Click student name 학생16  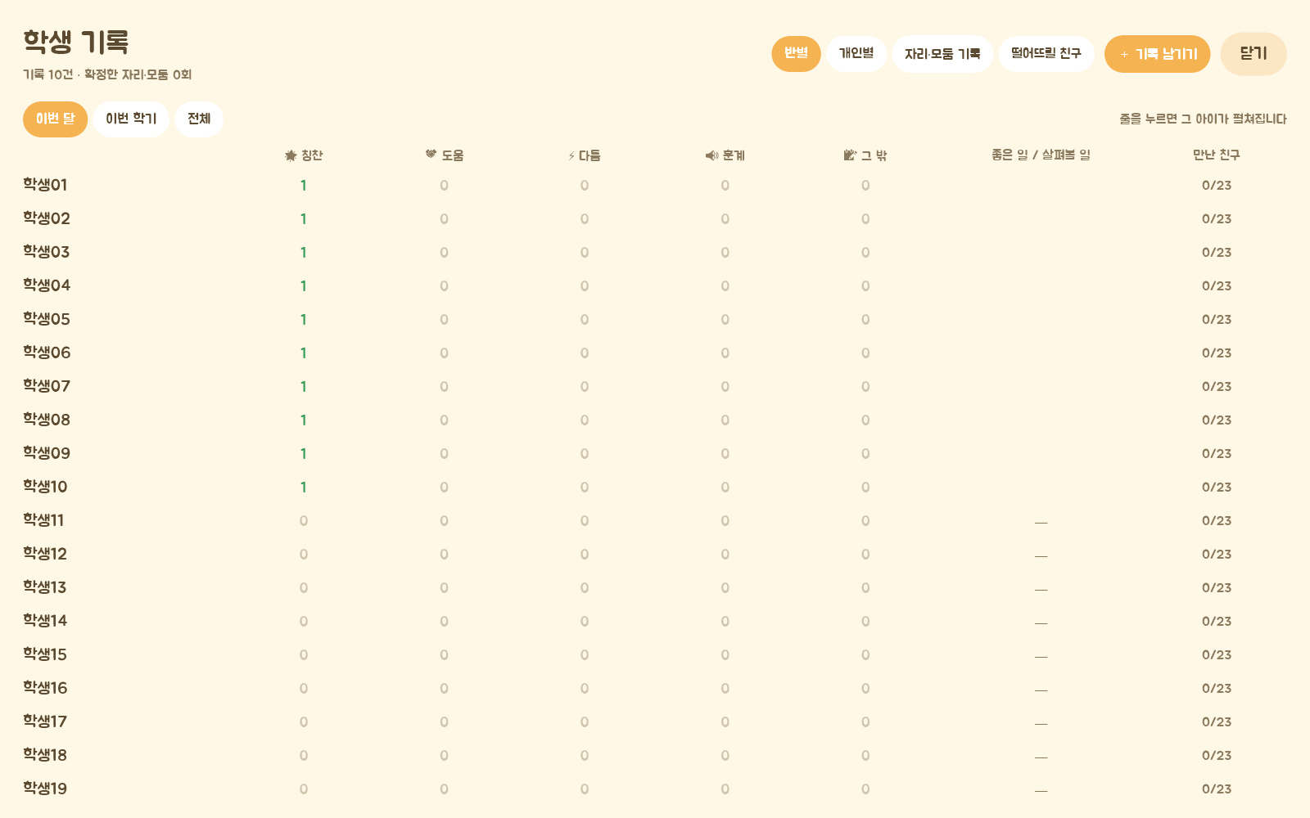pos(45,688)
